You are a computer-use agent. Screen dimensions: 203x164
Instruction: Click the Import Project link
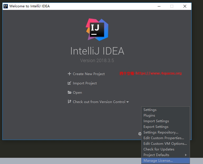(85, 83)
